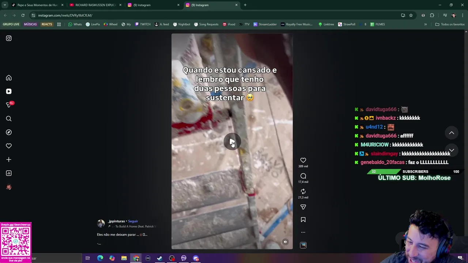Save the reel with the bookmark icon
Viewport: 468px width, 263px height.
point(303,220)
